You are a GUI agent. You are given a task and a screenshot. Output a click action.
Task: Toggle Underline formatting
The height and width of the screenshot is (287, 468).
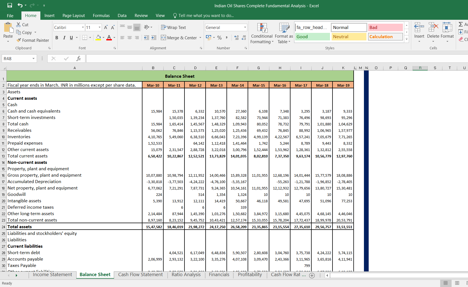click(71, 38)
